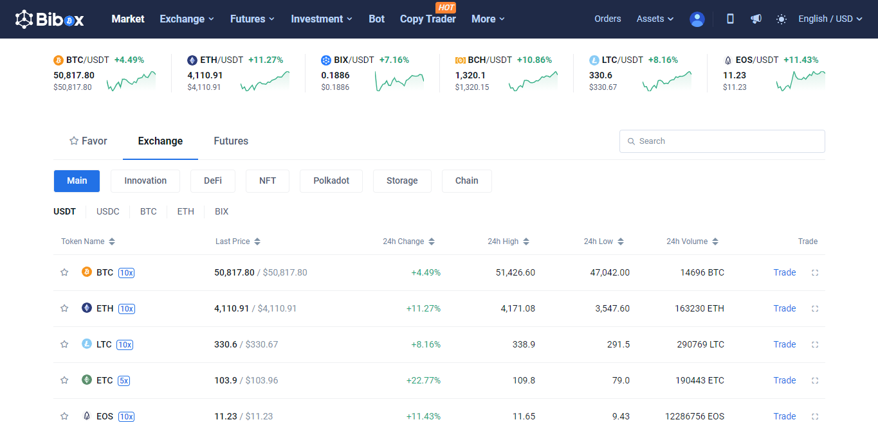
Task: Click the BTC coin icon in table
Action: pyautogui.click(x=87, y=272)
